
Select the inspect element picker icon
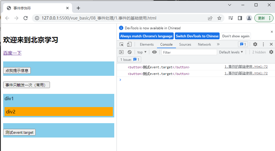(x=122, y=44)
